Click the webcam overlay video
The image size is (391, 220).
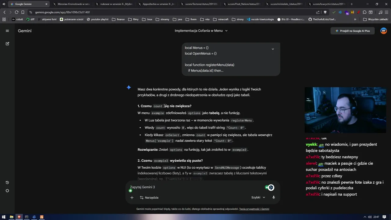coord(345,110)
